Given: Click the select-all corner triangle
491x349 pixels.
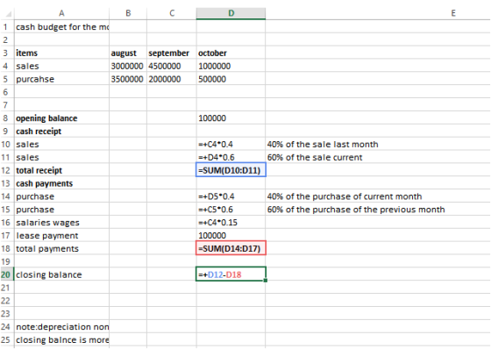Looking at the screenshot, I should (x=8, y=14).
